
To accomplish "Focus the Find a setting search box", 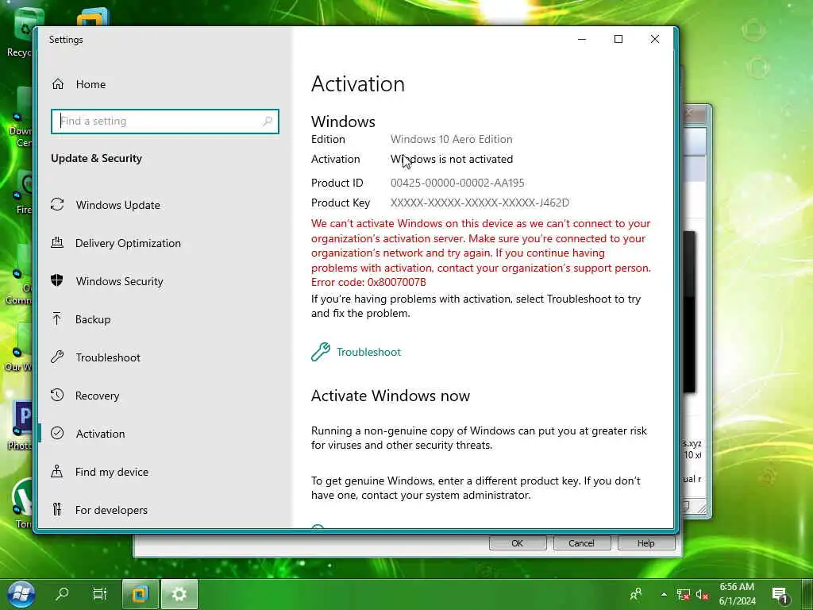I will tap(165, 121).
